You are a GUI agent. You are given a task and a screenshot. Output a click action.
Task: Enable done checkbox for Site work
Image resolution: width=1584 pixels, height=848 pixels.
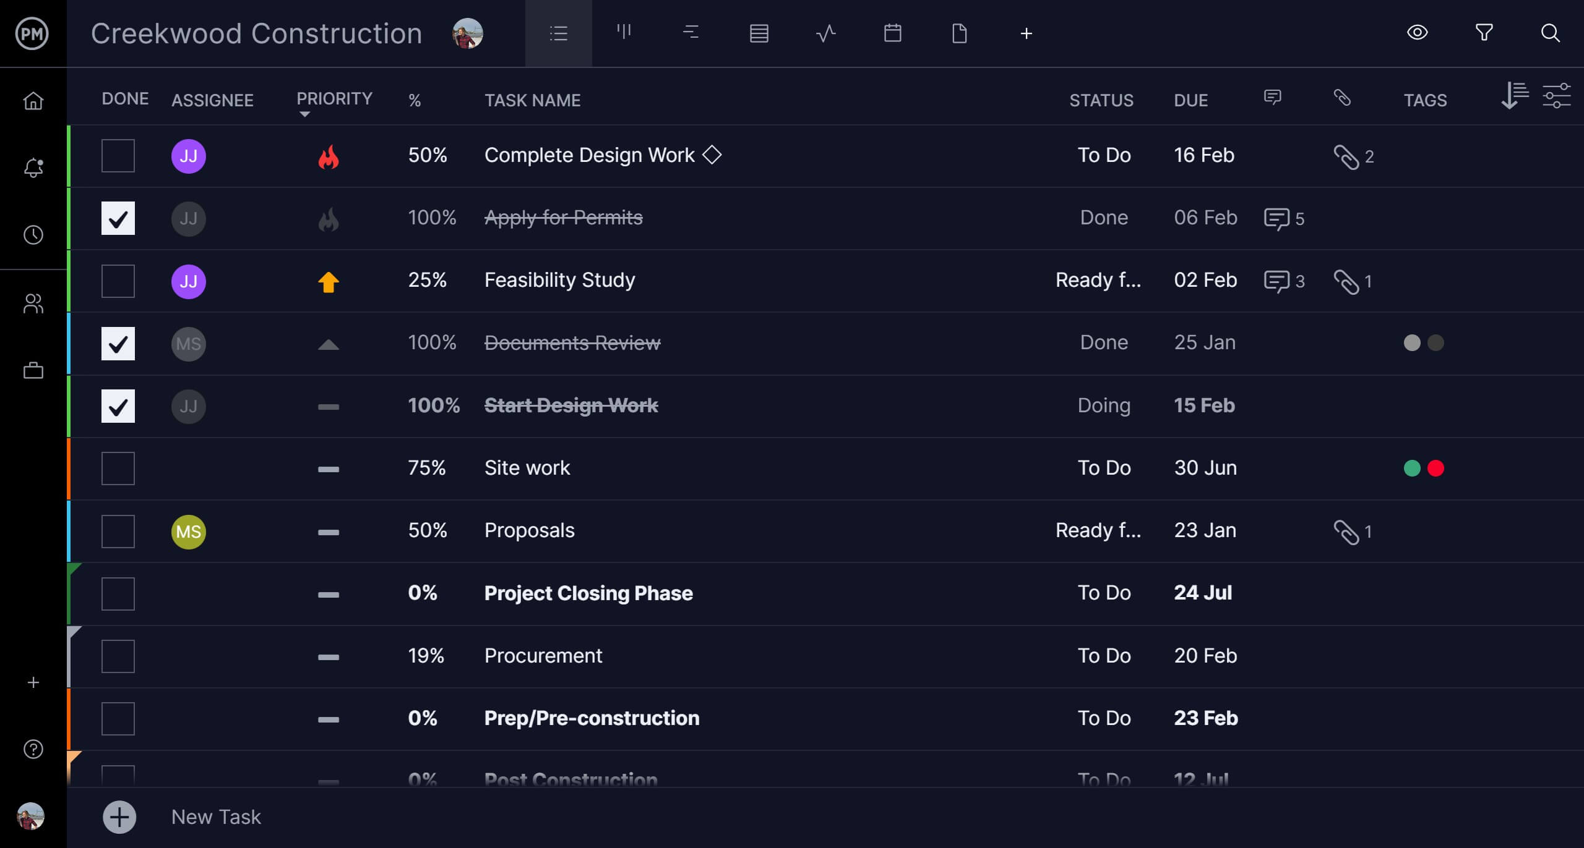pos(118,468)
